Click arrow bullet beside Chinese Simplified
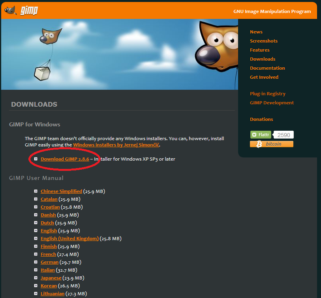Screen dimensions: 321x298 click(x=36, y=191)
